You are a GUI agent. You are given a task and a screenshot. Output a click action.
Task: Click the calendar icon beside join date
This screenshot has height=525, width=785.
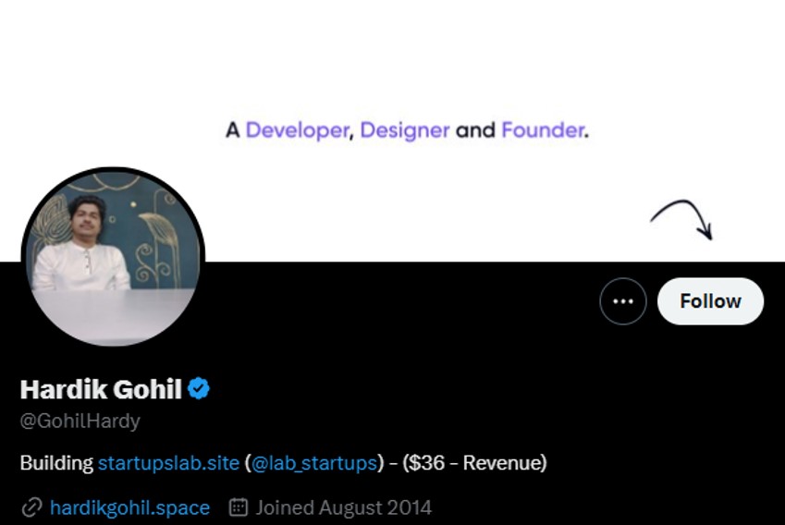[x=239, y=507]
